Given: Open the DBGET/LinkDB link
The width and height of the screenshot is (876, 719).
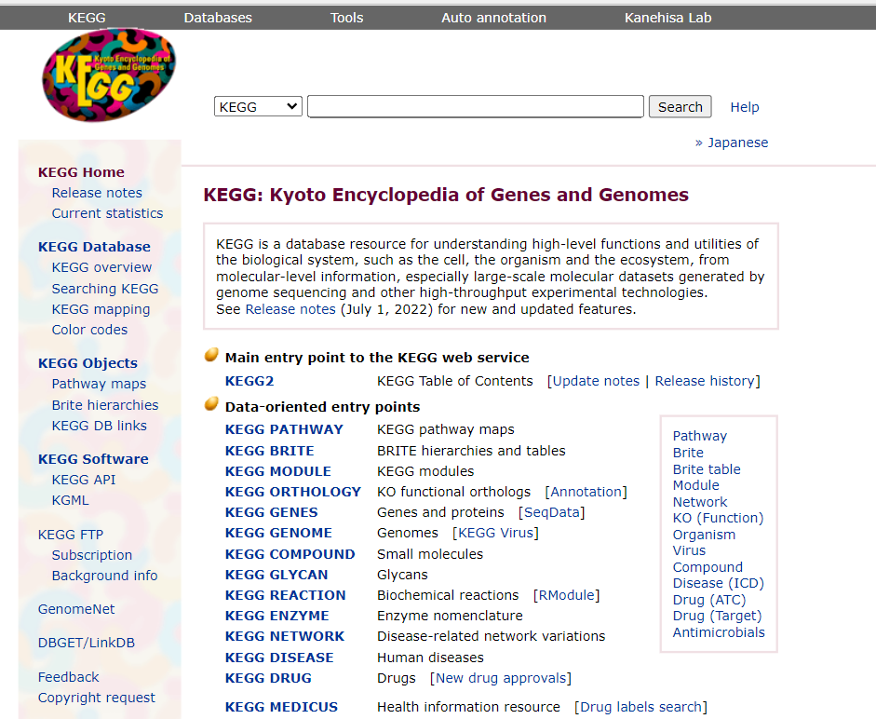Looking at the screenshot, I should point(86,643).
